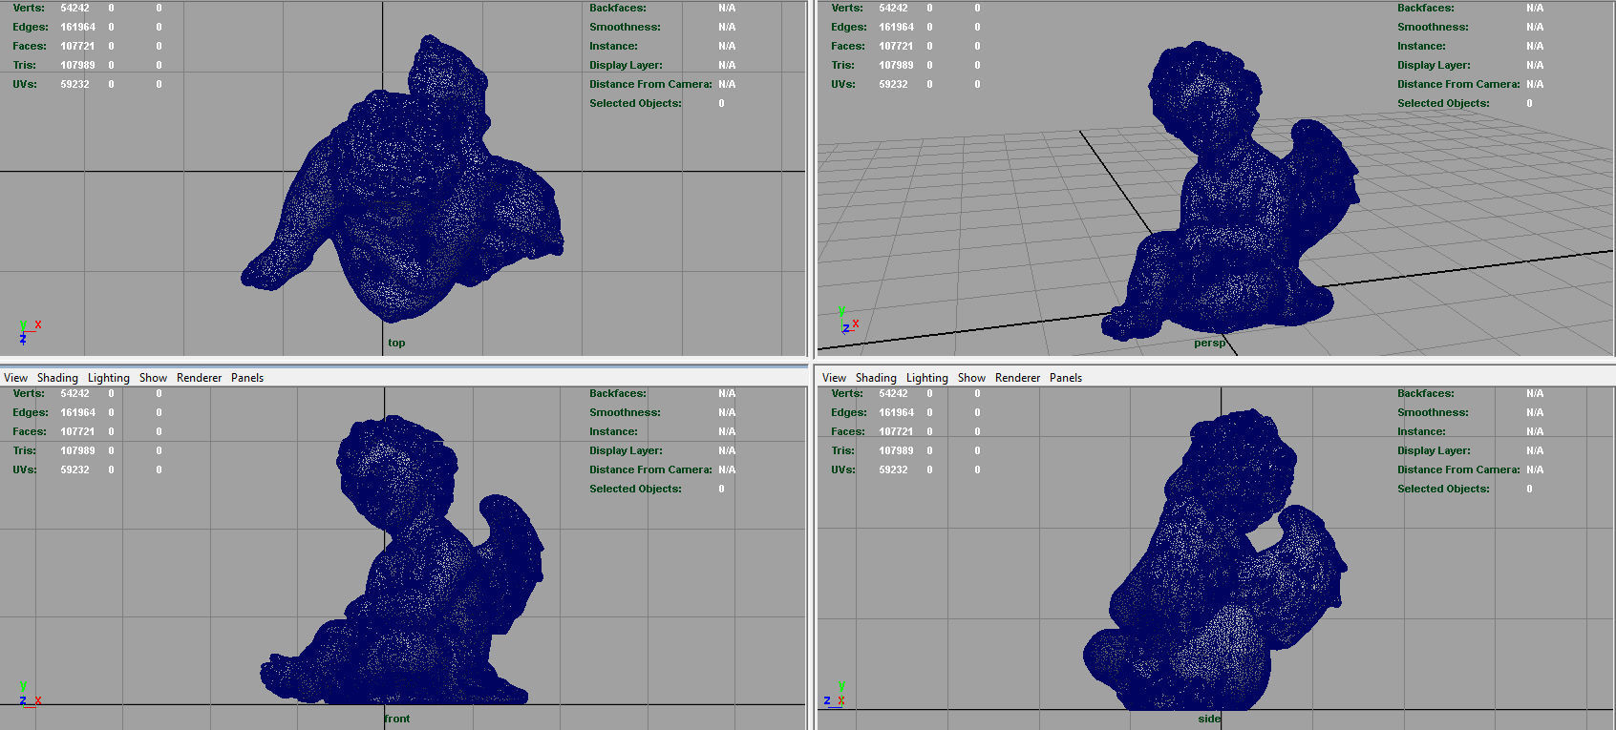Open the View menu in the front panel

tap(16, 378)
